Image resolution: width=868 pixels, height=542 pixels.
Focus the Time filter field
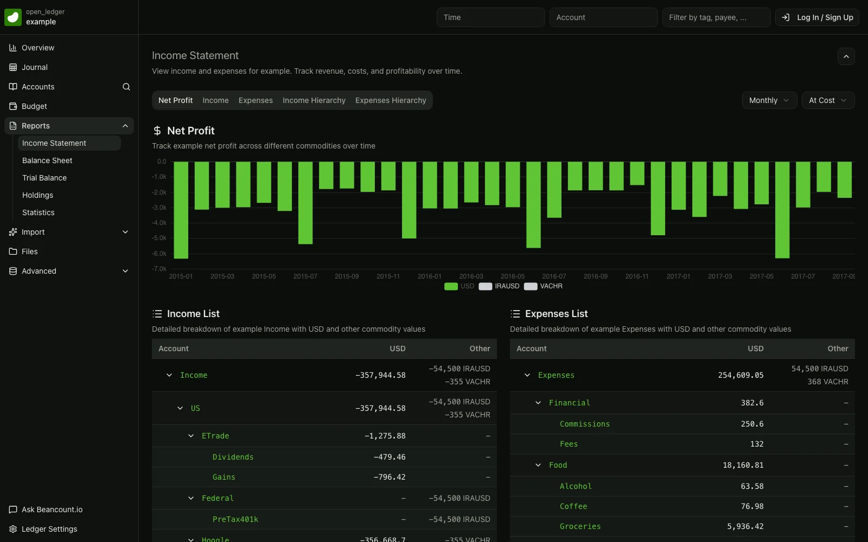point(490,17)
